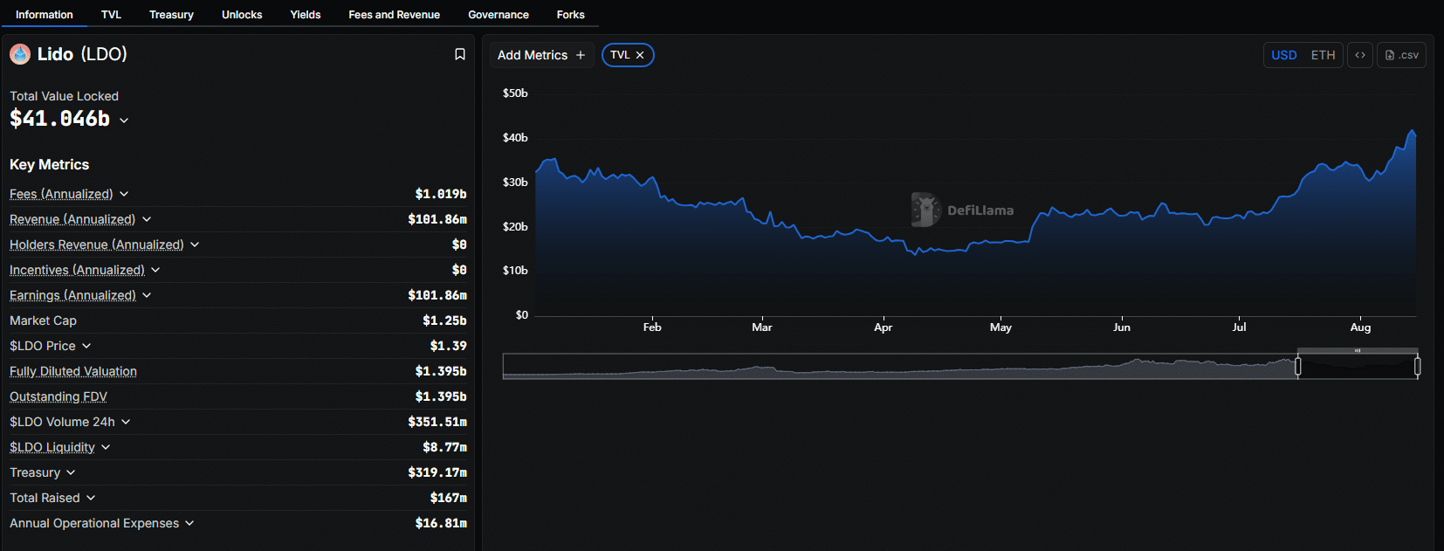The image size is (1444, 551).
Task: Switch to the Treasury tab
Action: (171, 15)
